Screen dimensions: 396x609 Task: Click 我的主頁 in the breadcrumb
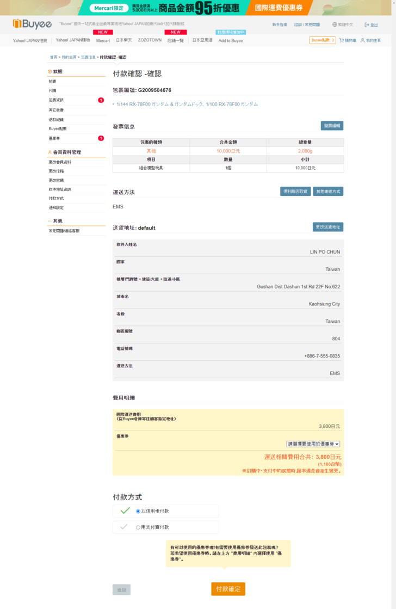[69, 57]
